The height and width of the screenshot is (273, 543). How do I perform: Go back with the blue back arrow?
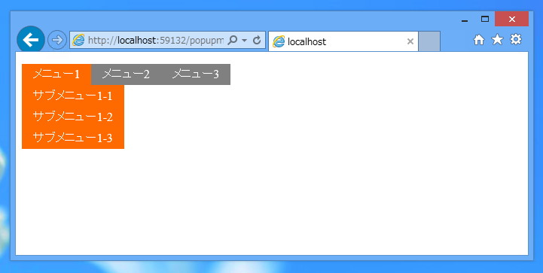(x=30, y=40)
